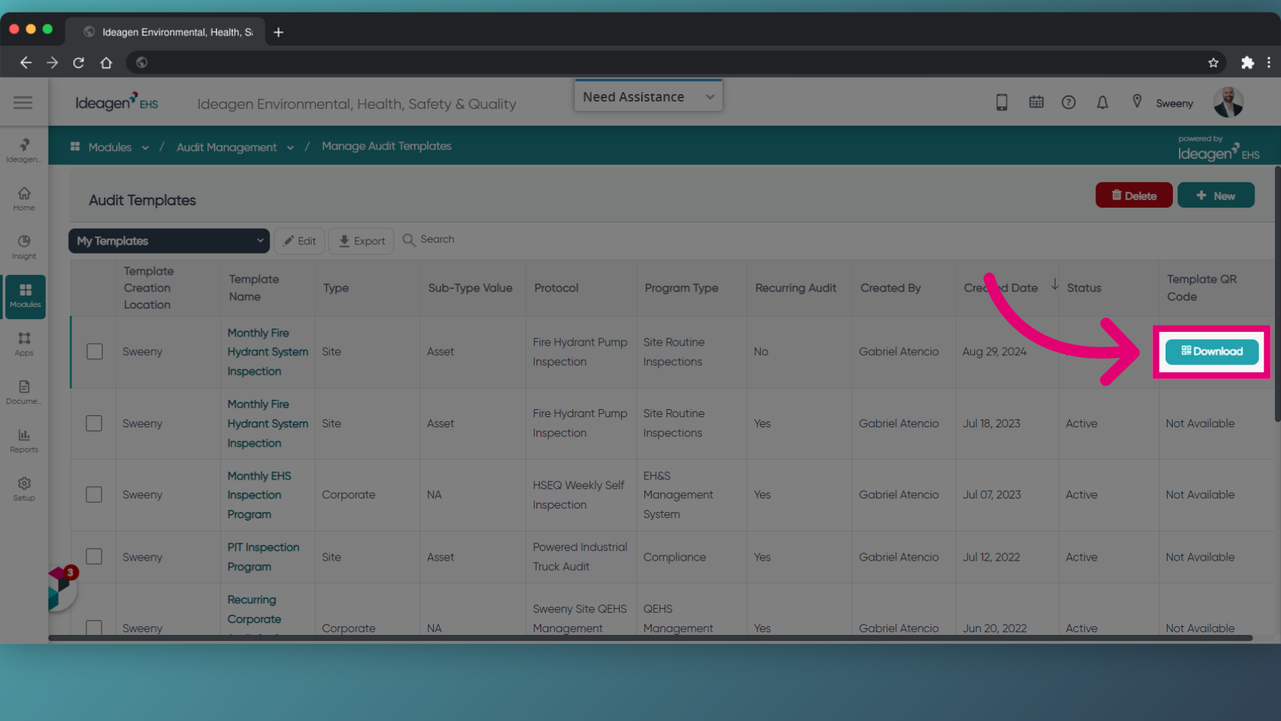The width and height of the screenshot is (1281, 721).
Task: Create a New audit template
Action: tap(1216, 195)
